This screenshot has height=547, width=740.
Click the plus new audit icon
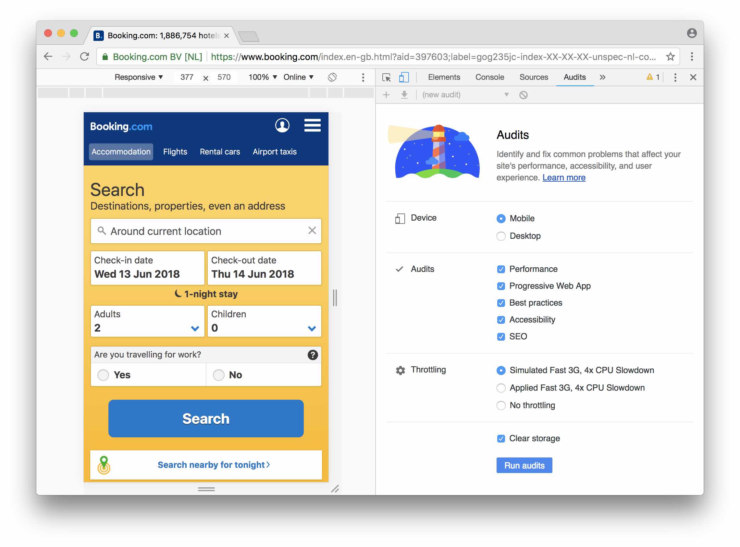386,95
